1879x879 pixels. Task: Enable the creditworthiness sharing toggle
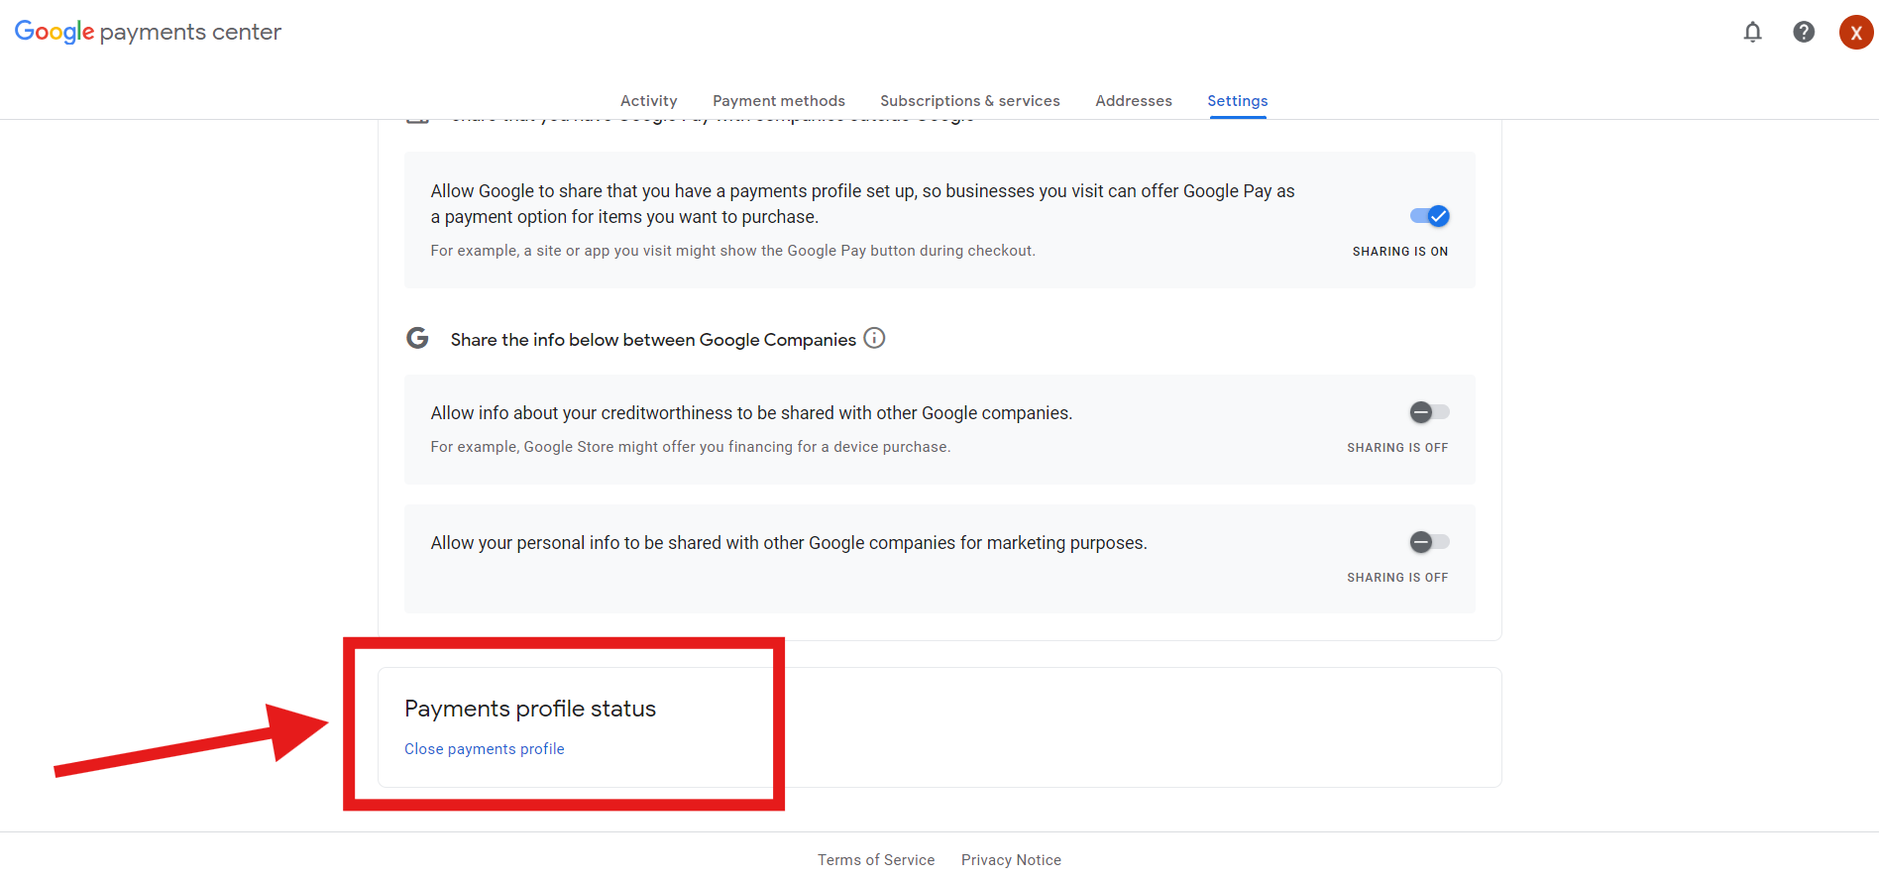point(1429,412)
